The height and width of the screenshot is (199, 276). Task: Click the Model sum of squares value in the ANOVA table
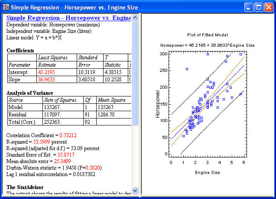52,107
